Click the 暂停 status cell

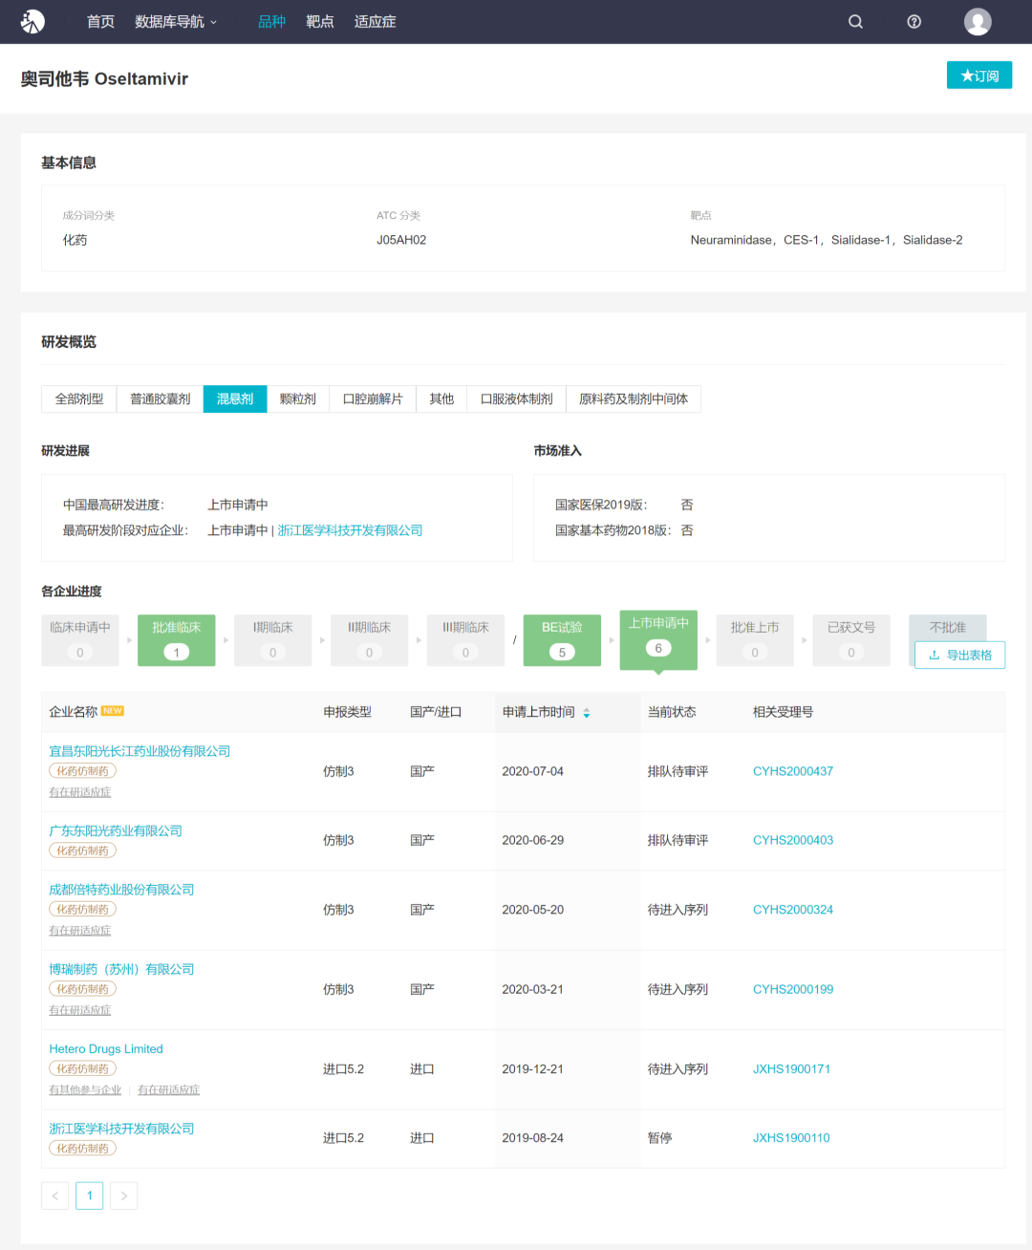pos(659,1138)
